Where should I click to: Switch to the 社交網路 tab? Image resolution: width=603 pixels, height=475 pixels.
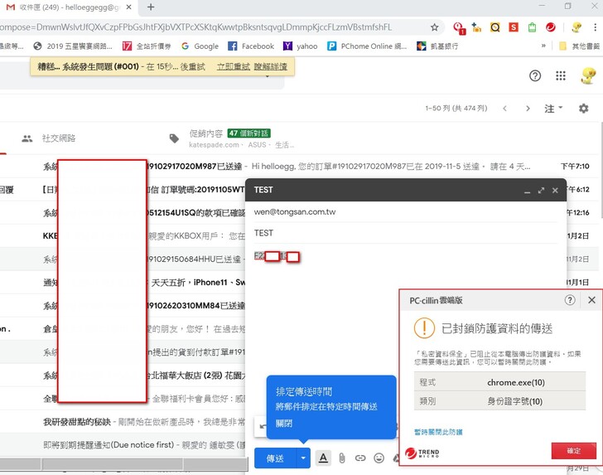pos(58,138)
